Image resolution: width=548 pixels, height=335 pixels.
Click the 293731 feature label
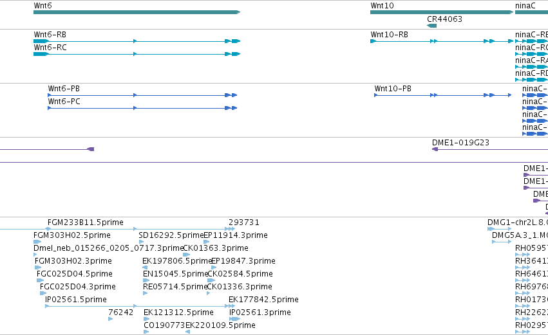pos(244,222)
